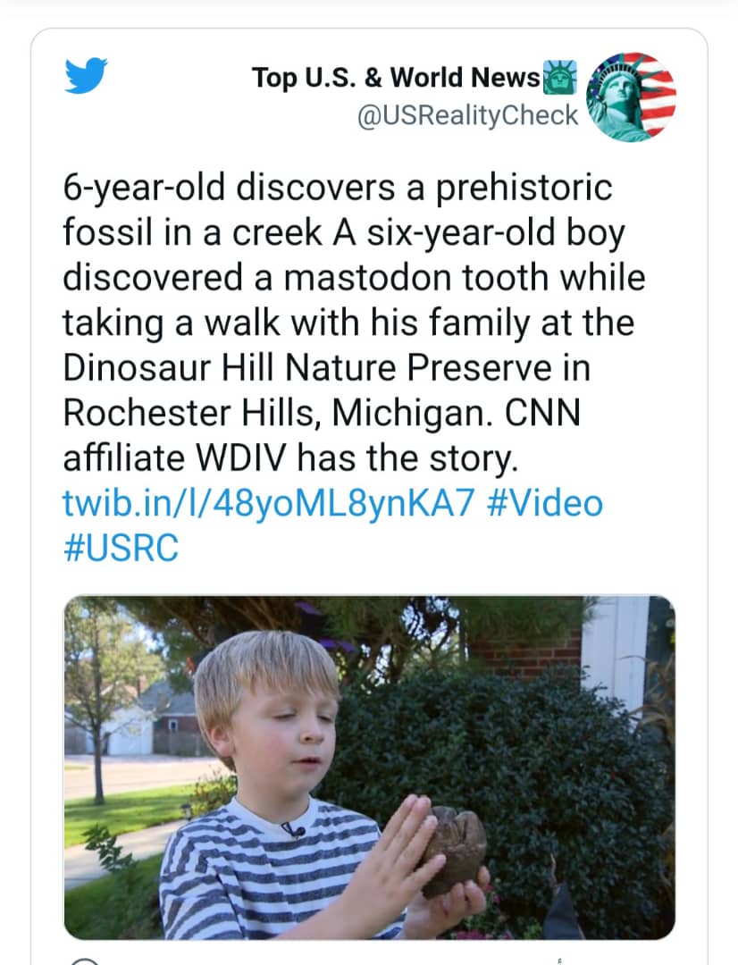Viewport: 738px width, 965px height.
Task: Open the twib.in shortened link
Action: (266, 503)
